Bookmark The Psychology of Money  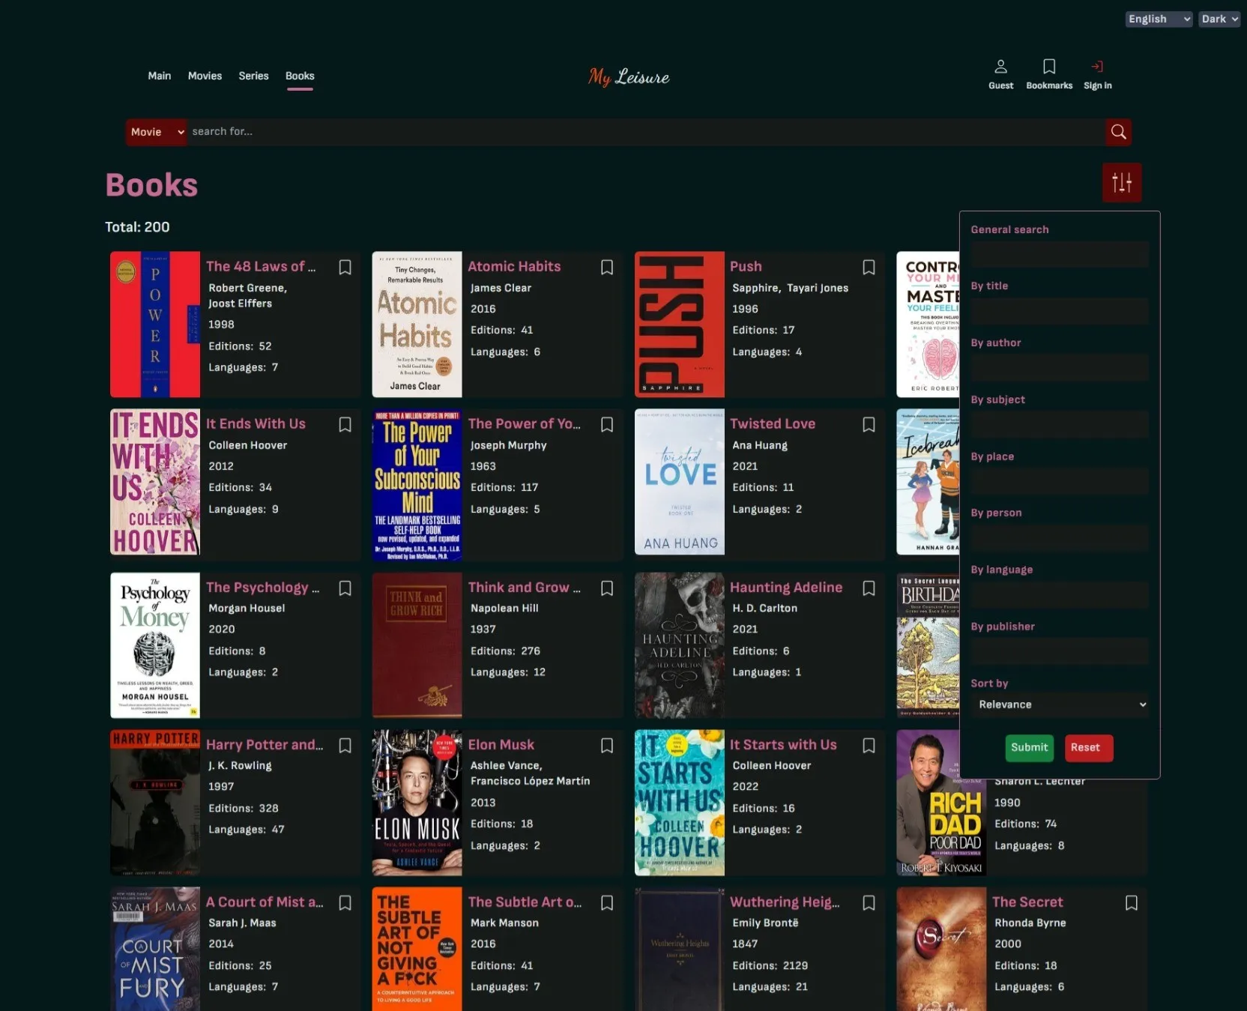345,588
